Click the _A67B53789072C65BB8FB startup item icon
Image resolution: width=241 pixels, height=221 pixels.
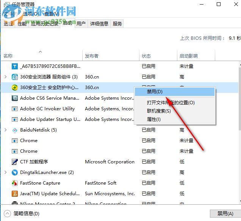click(15, 66)
